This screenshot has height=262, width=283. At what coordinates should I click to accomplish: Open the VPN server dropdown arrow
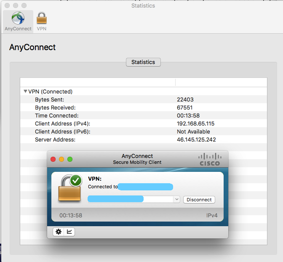pos(177,199)
